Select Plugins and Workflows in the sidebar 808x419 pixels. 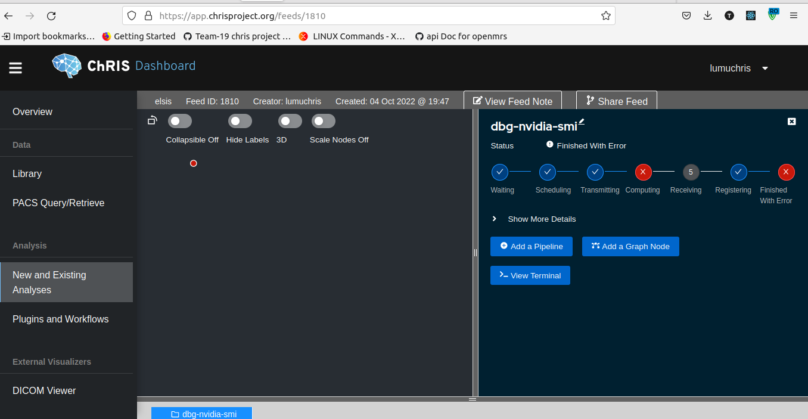(x=60, y=319)
